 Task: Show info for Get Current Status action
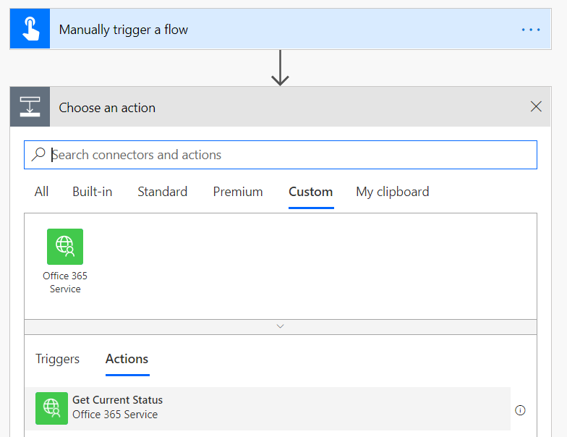[x=520, y=410]
